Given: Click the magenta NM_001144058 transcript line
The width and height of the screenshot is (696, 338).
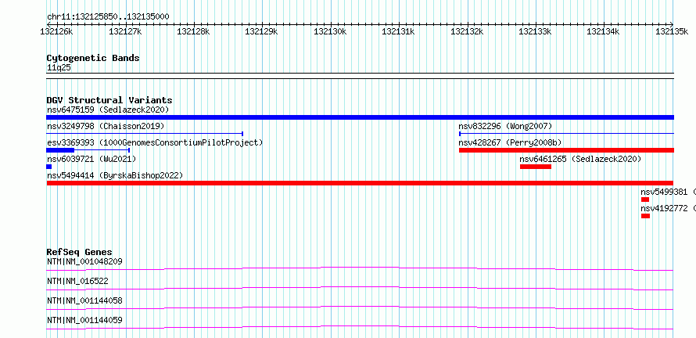Looking at the screenshot, I should coord(360,307).
